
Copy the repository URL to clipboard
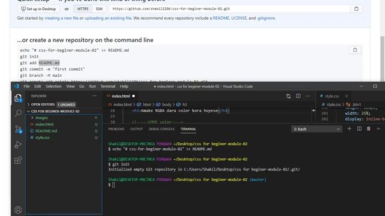pyautogui.click(x=356, y=9)
